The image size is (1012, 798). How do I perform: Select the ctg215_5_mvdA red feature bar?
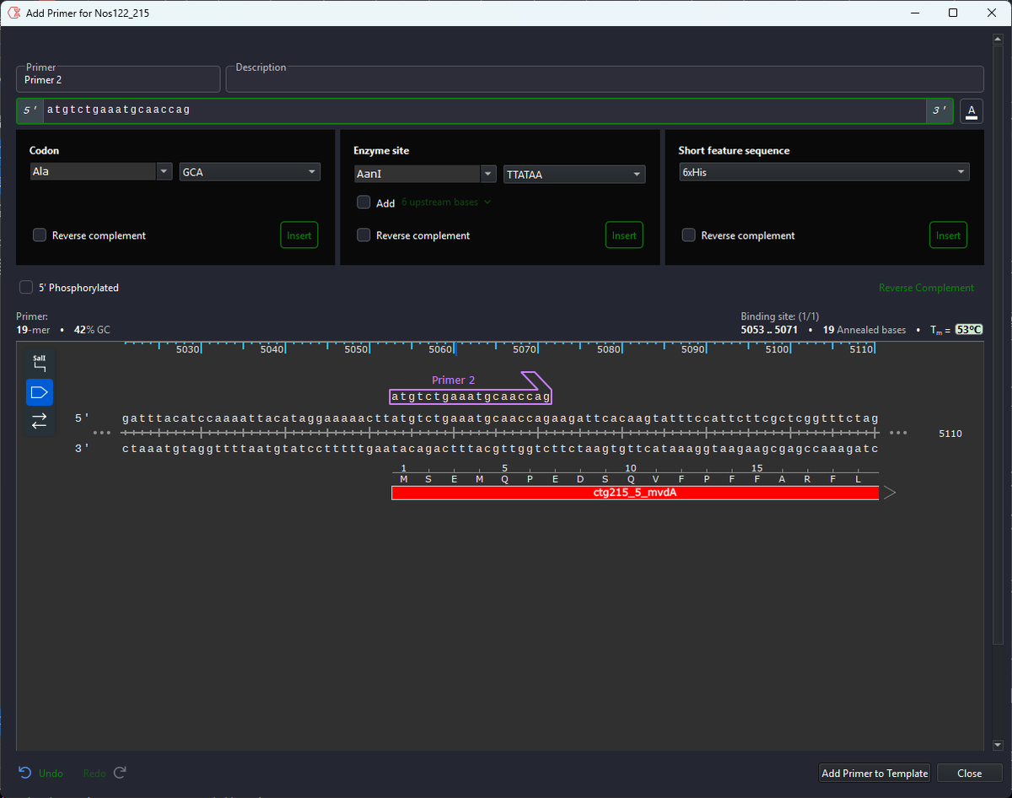click(x=635, y=493)
